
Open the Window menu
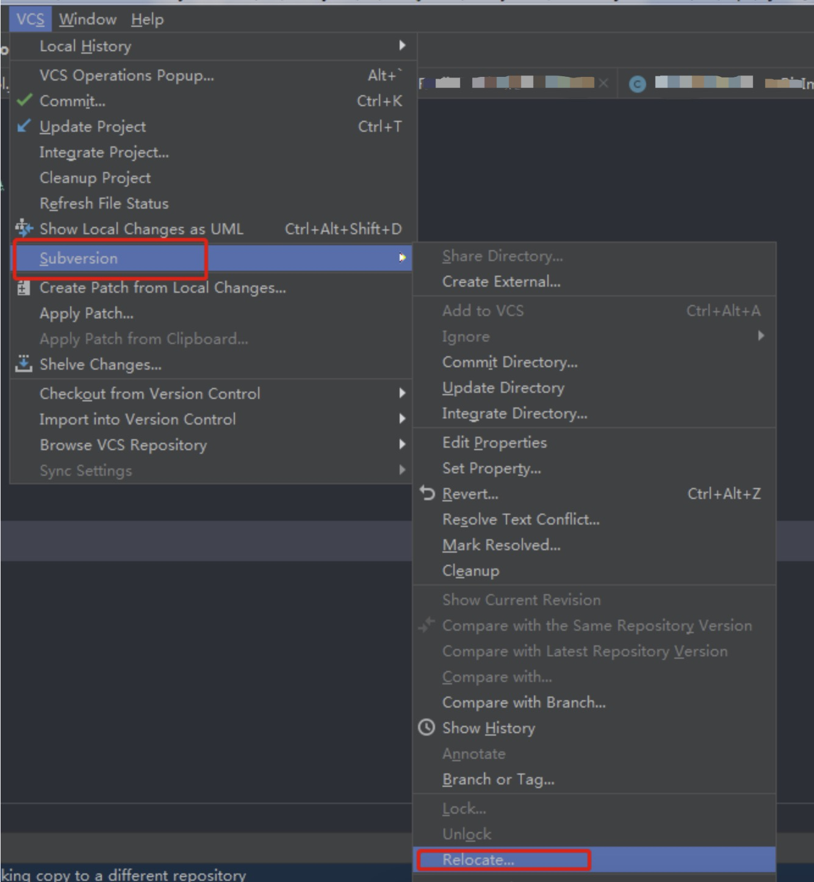pyautogui.click(x=88, y=20)
